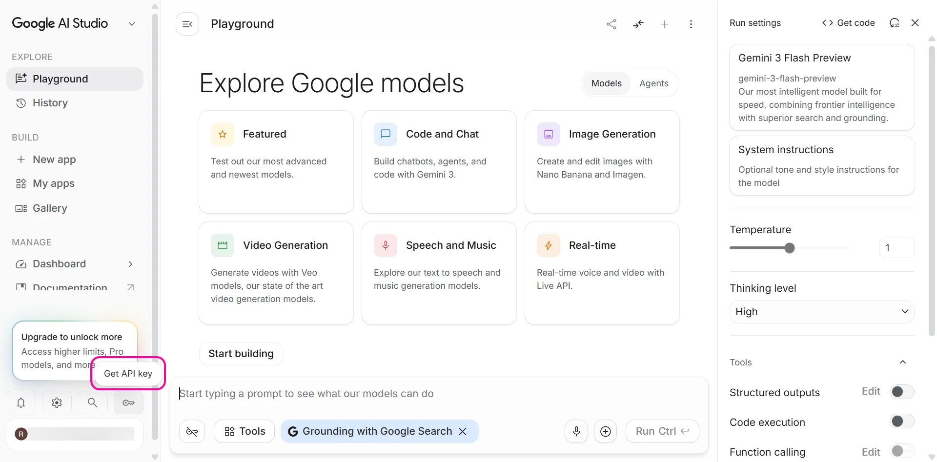
Task: Click the History clock icon
Action: [21, 103]
